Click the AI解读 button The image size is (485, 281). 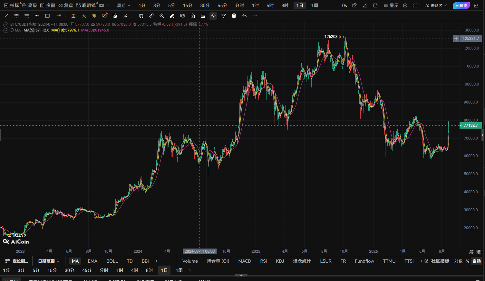pos(461,5)
